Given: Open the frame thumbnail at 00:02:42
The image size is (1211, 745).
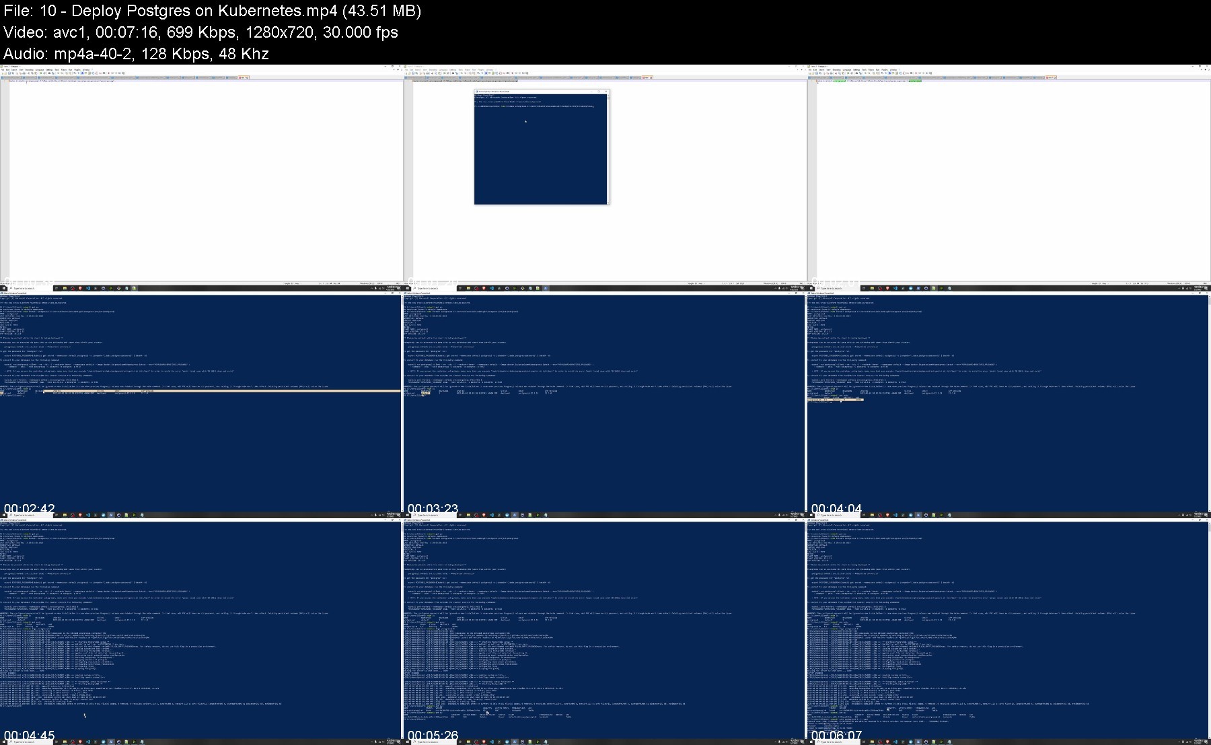Looking at the screenshot, I should point(201,404).
